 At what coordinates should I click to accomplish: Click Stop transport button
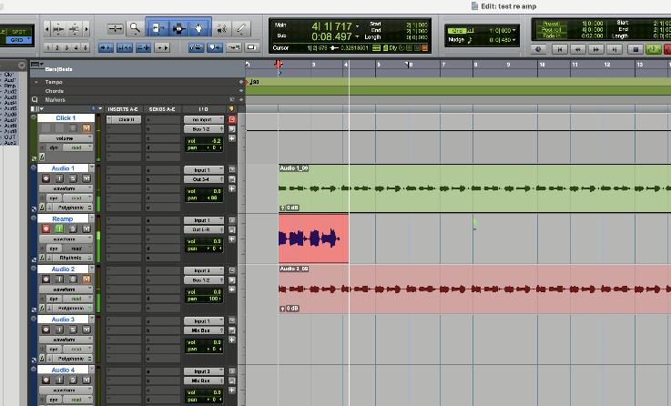tap(635, 50)
